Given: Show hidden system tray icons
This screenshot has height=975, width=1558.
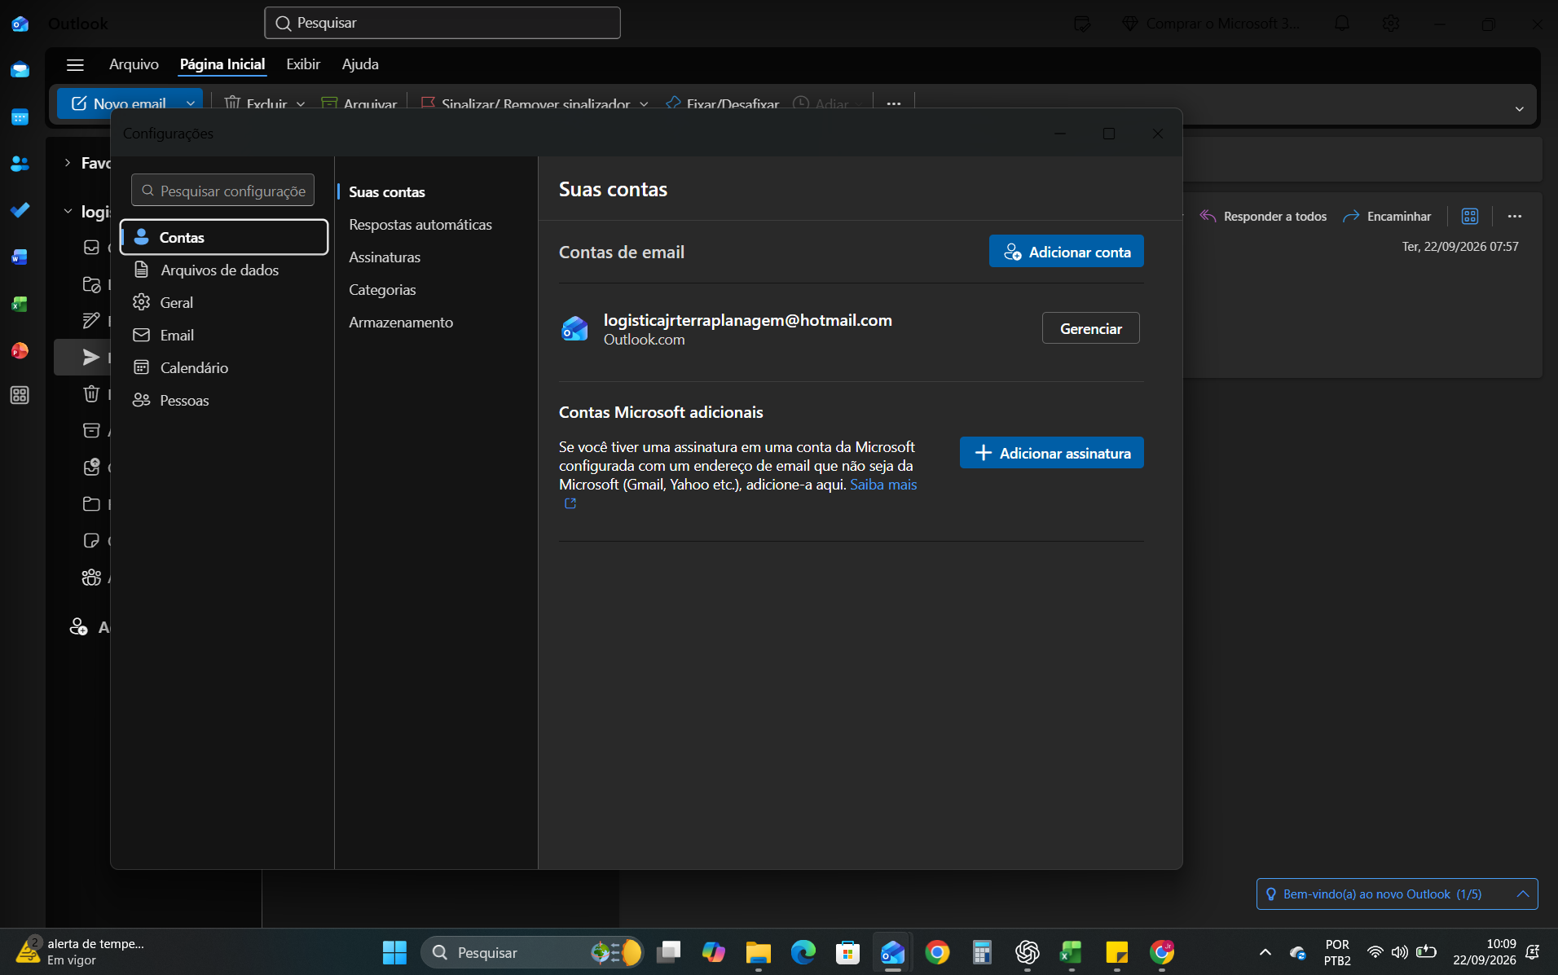Looking at the screenshot, I should pos(1265,951).
